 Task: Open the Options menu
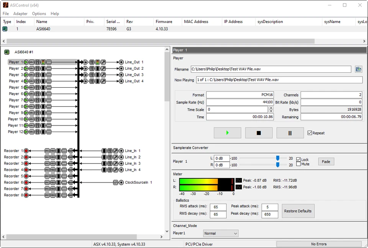tap(39, 13)
